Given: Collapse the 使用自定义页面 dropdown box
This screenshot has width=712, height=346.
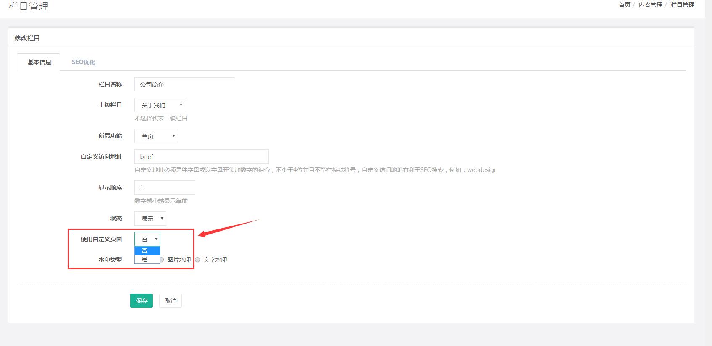Looking at the screenshot, I should 147,239.
